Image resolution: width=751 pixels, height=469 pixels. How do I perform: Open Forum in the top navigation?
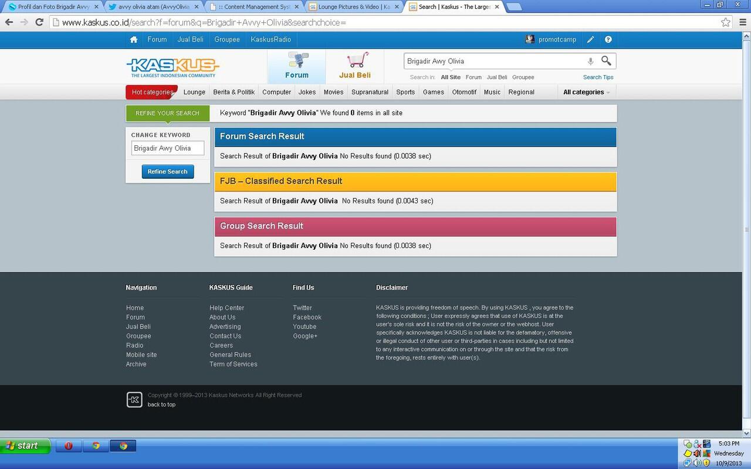(x=157, y=40)
